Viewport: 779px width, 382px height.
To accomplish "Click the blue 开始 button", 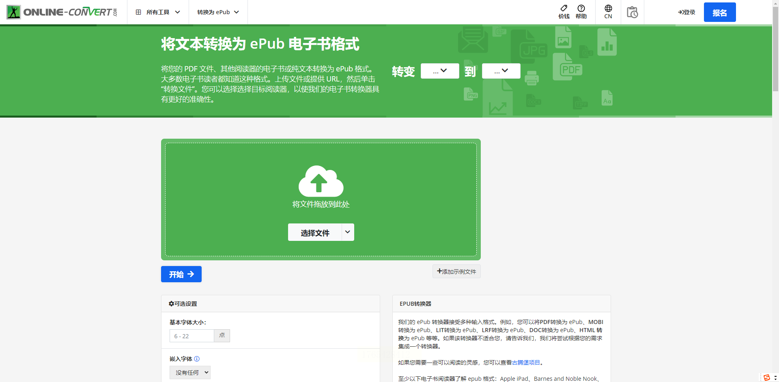I will (181, 274).
